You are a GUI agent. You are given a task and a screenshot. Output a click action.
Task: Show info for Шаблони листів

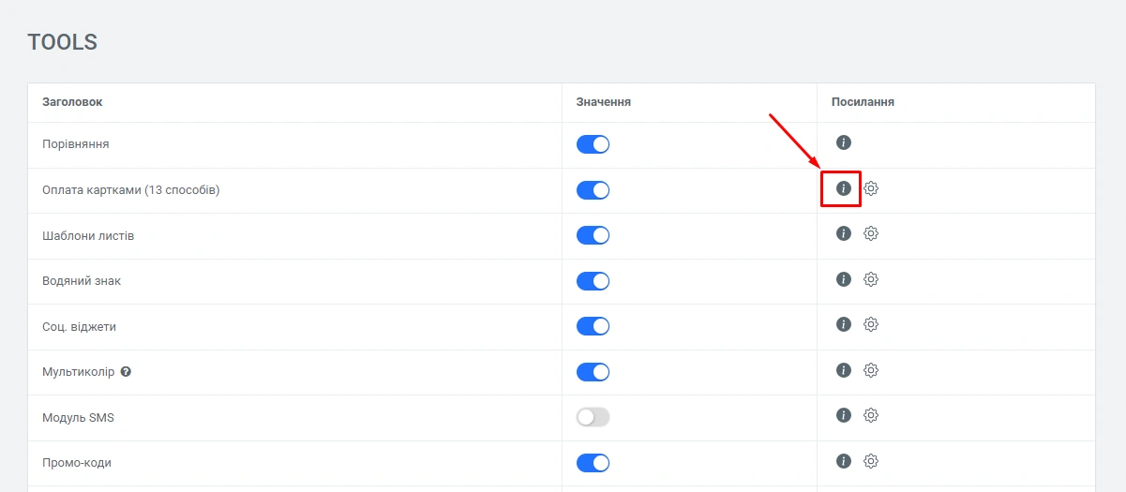(x=843, y=233)
